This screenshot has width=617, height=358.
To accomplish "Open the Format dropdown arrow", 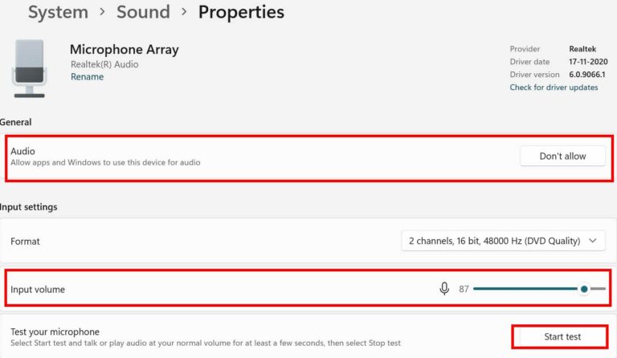I will point(593,241).
